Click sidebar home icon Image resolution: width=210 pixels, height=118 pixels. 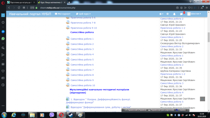3,15
